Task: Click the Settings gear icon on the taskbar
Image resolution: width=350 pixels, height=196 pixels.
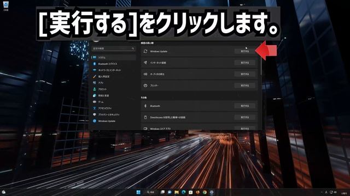Action: point(212,192)
